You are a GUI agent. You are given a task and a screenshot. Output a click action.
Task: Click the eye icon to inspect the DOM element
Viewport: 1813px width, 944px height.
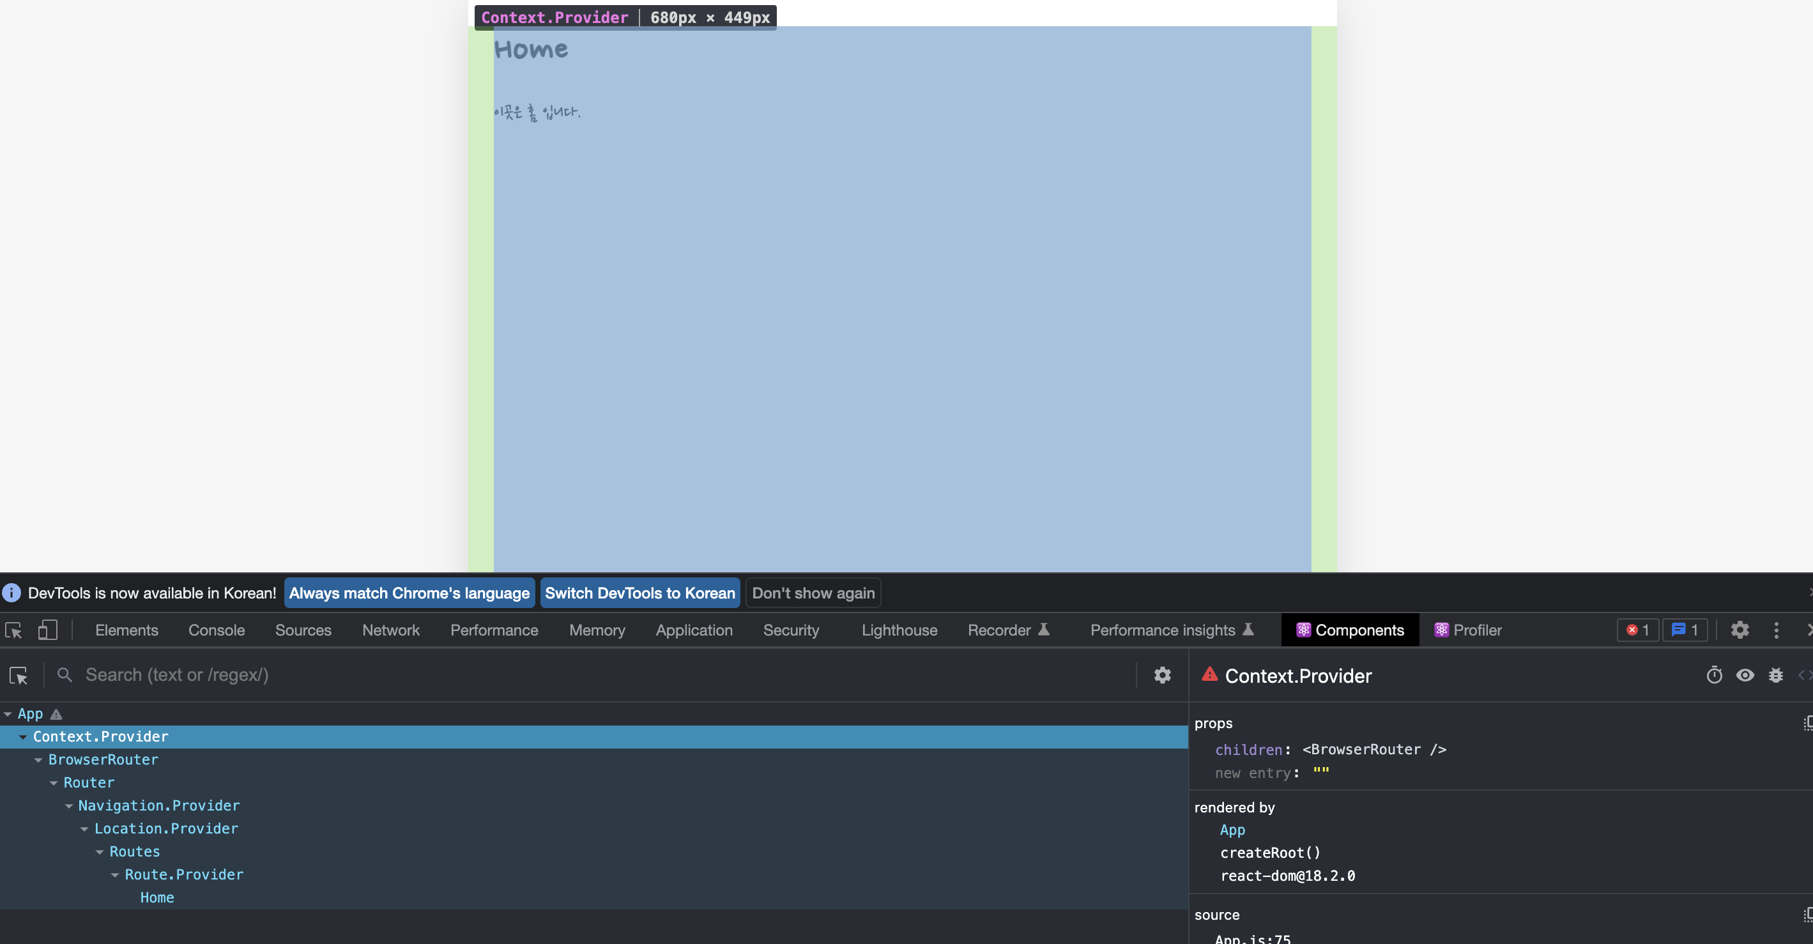(x=1745, y=675)
